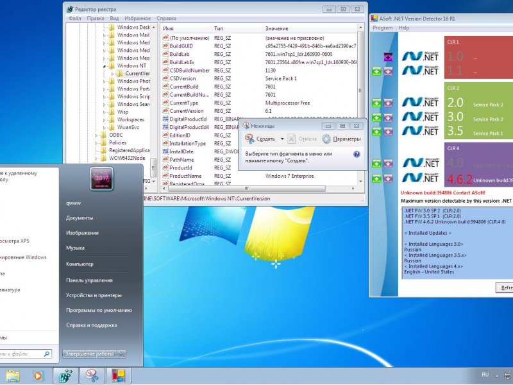Click purple arrow button for .NET 3.5

388,132
